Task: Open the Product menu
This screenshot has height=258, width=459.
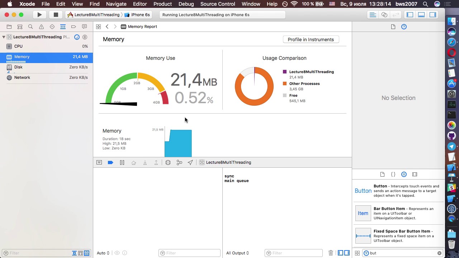Action: 162,4
